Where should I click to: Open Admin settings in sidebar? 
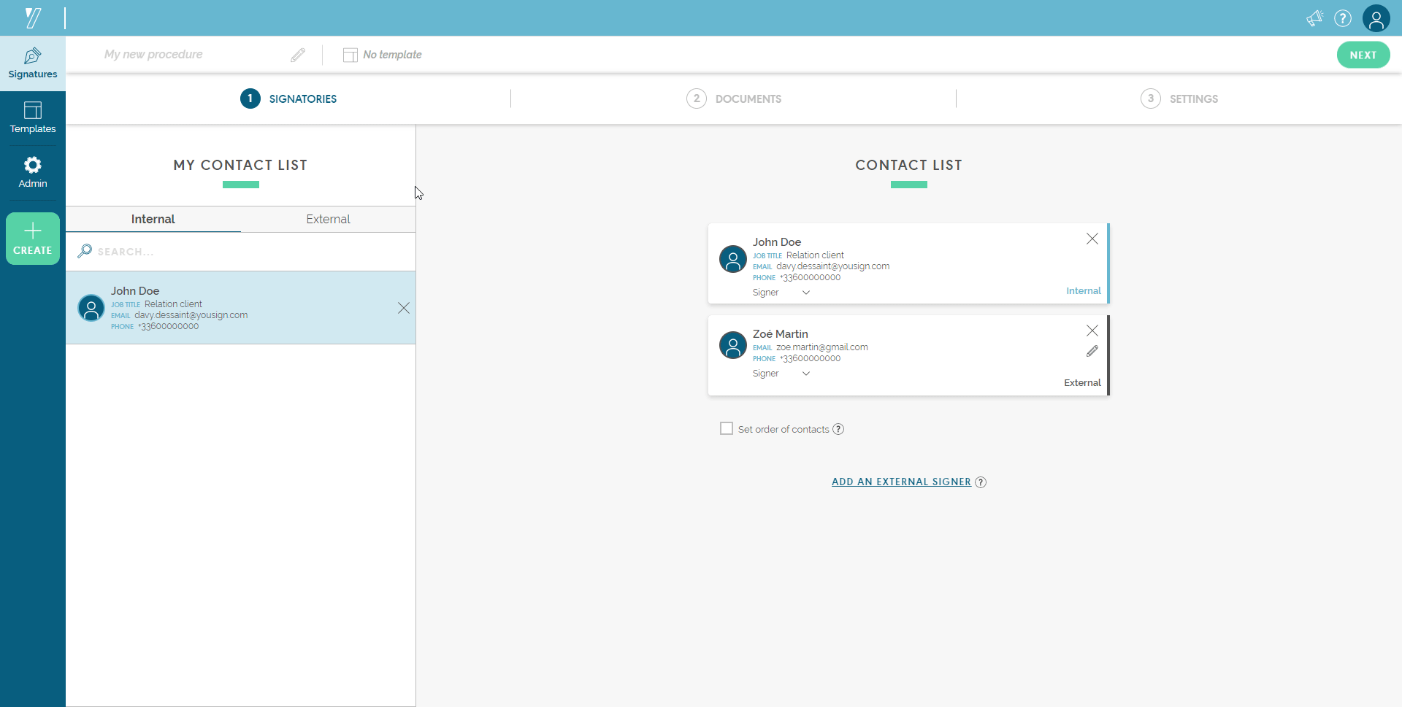(33, 173)
